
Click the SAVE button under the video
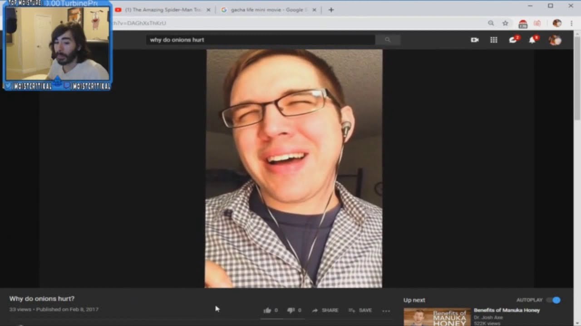360,310
